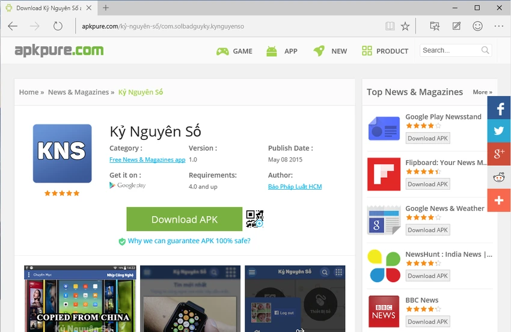Open the browser More actions ellipsis
The width and height of the screenshot is (511, 332).
point(499,26)
